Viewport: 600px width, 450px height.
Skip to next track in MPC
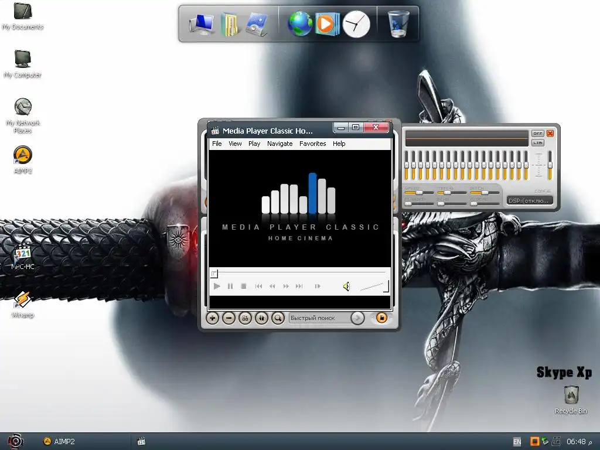click(299, 286)
